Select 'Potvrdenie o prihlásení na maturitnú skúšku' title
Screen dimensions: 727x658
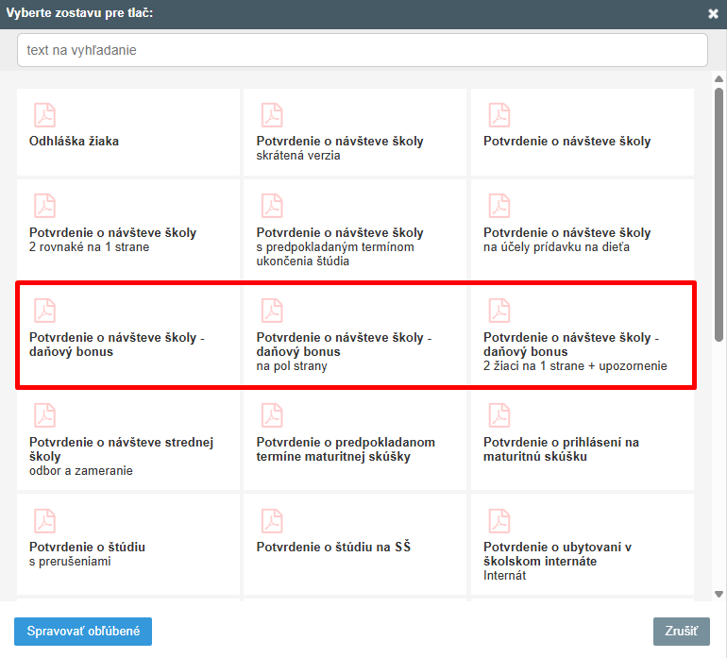561,449
